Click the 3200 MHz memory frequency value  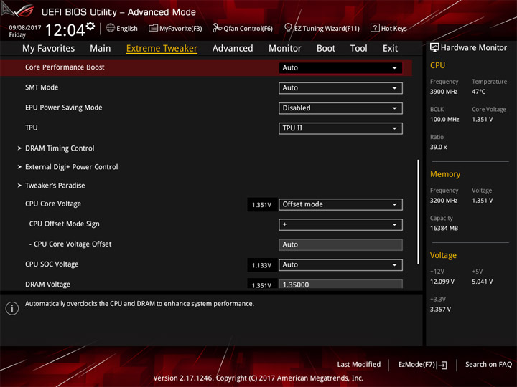pyautogui.click(x=444, y=201)
